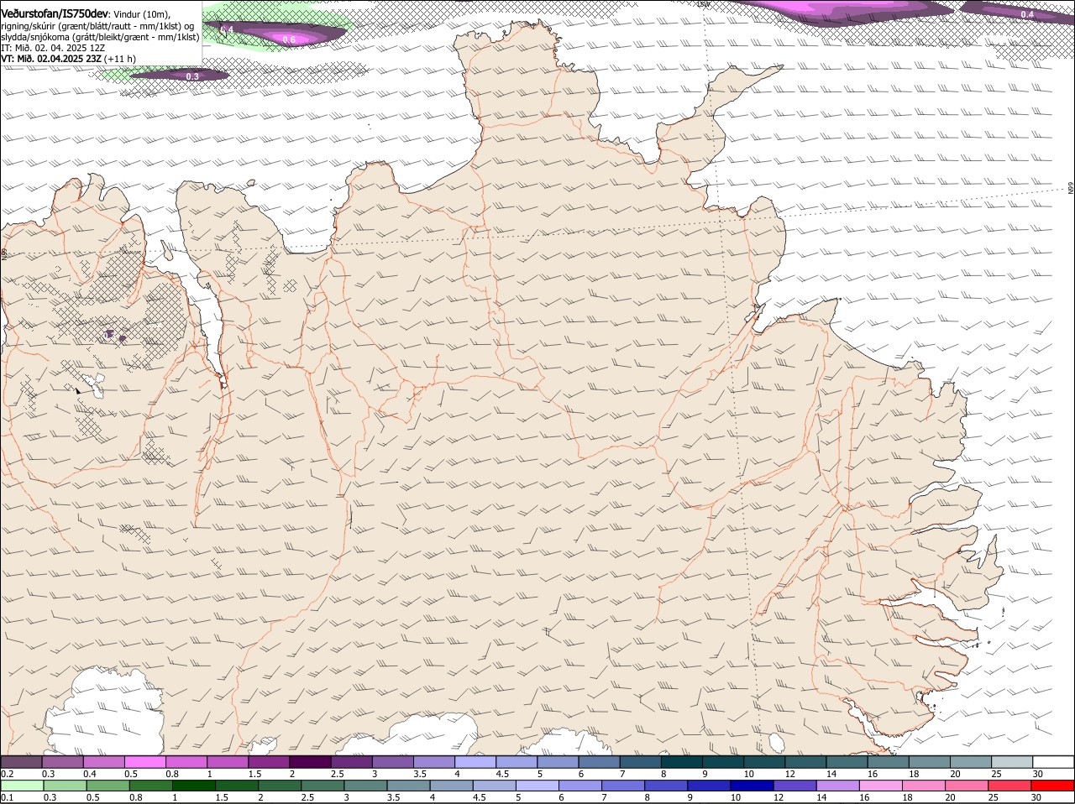This screenshot has width=1075, height=804.
Task: Click the '0.4' precipitation label in the upper-right band
Action: tap(1027, 14)
